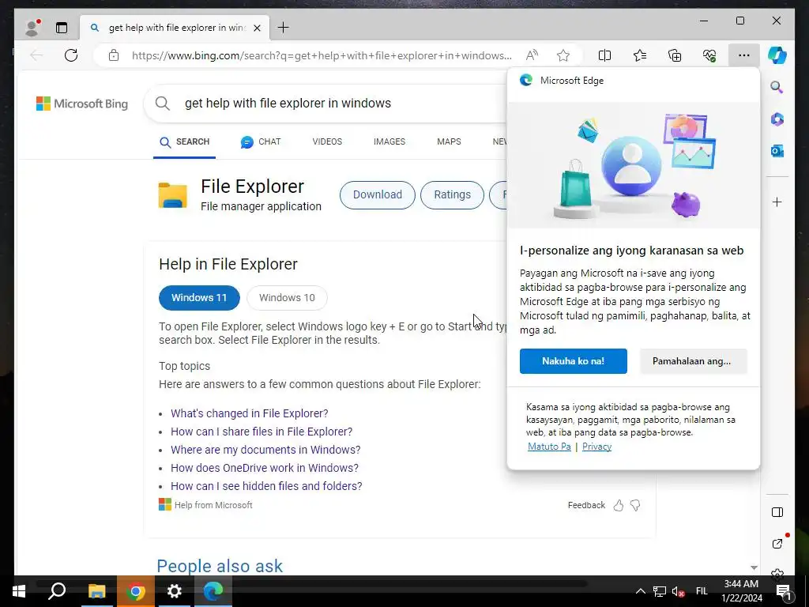This screenshot has height=607, width=809.
Task: Open the "Matuto Pa" link
Action: pos(549,447)
